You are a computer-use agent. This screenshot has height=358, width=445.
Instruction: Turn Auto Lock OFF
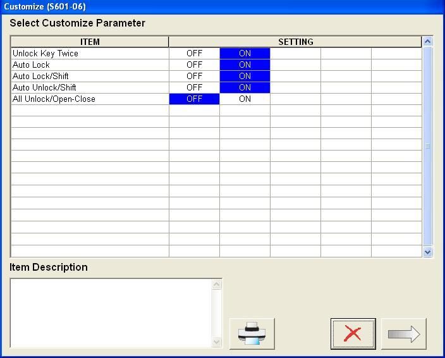coord(194,65)
